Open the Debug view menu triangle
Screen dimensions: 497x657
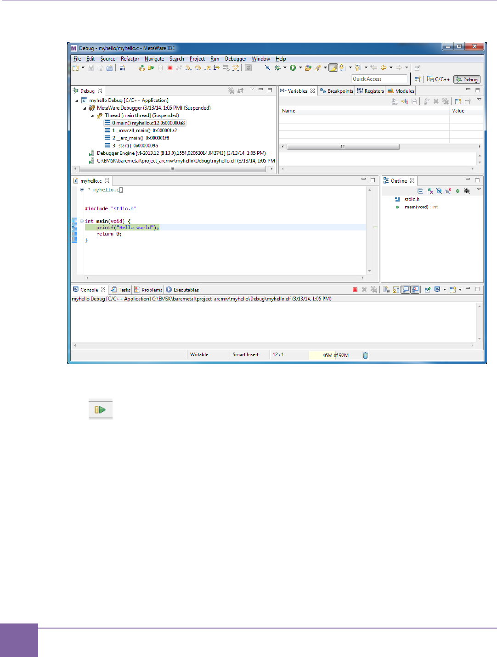pyautogui.click(x=252, y=90)
